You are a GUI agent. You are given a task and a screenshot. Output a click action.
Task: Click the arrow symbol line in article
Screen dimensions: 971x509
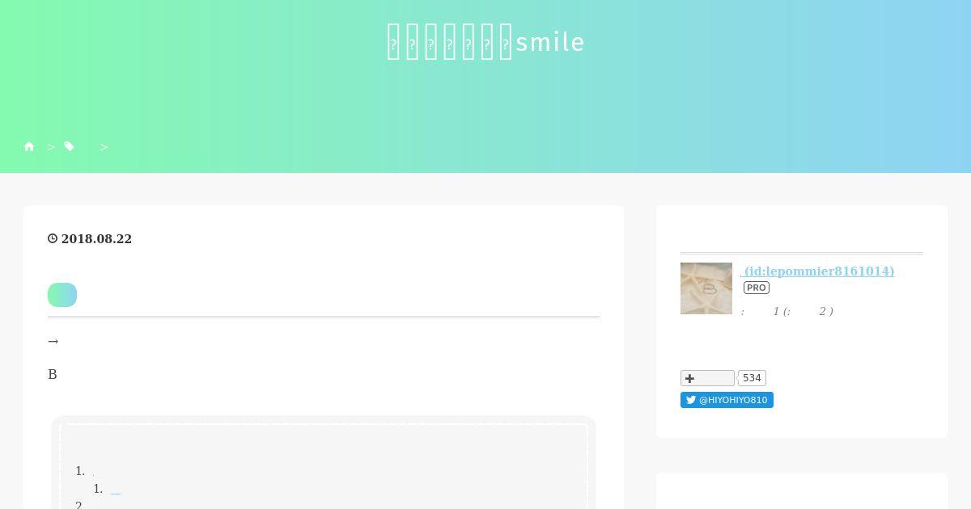point(53,341)
